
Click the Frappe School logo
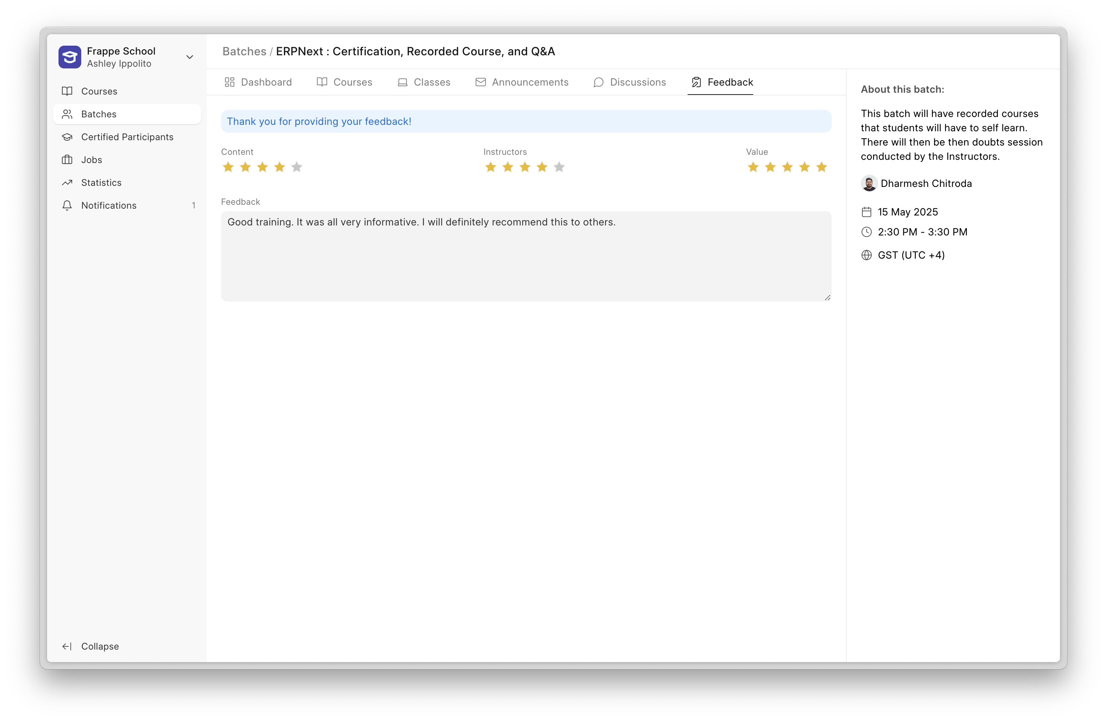pos(69,57)
